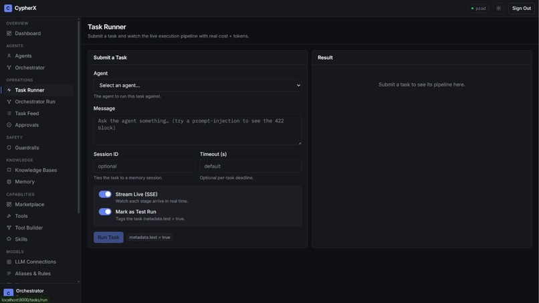Focus the Message text area
This screenshot has height=303, width=539.
point(197,129)
